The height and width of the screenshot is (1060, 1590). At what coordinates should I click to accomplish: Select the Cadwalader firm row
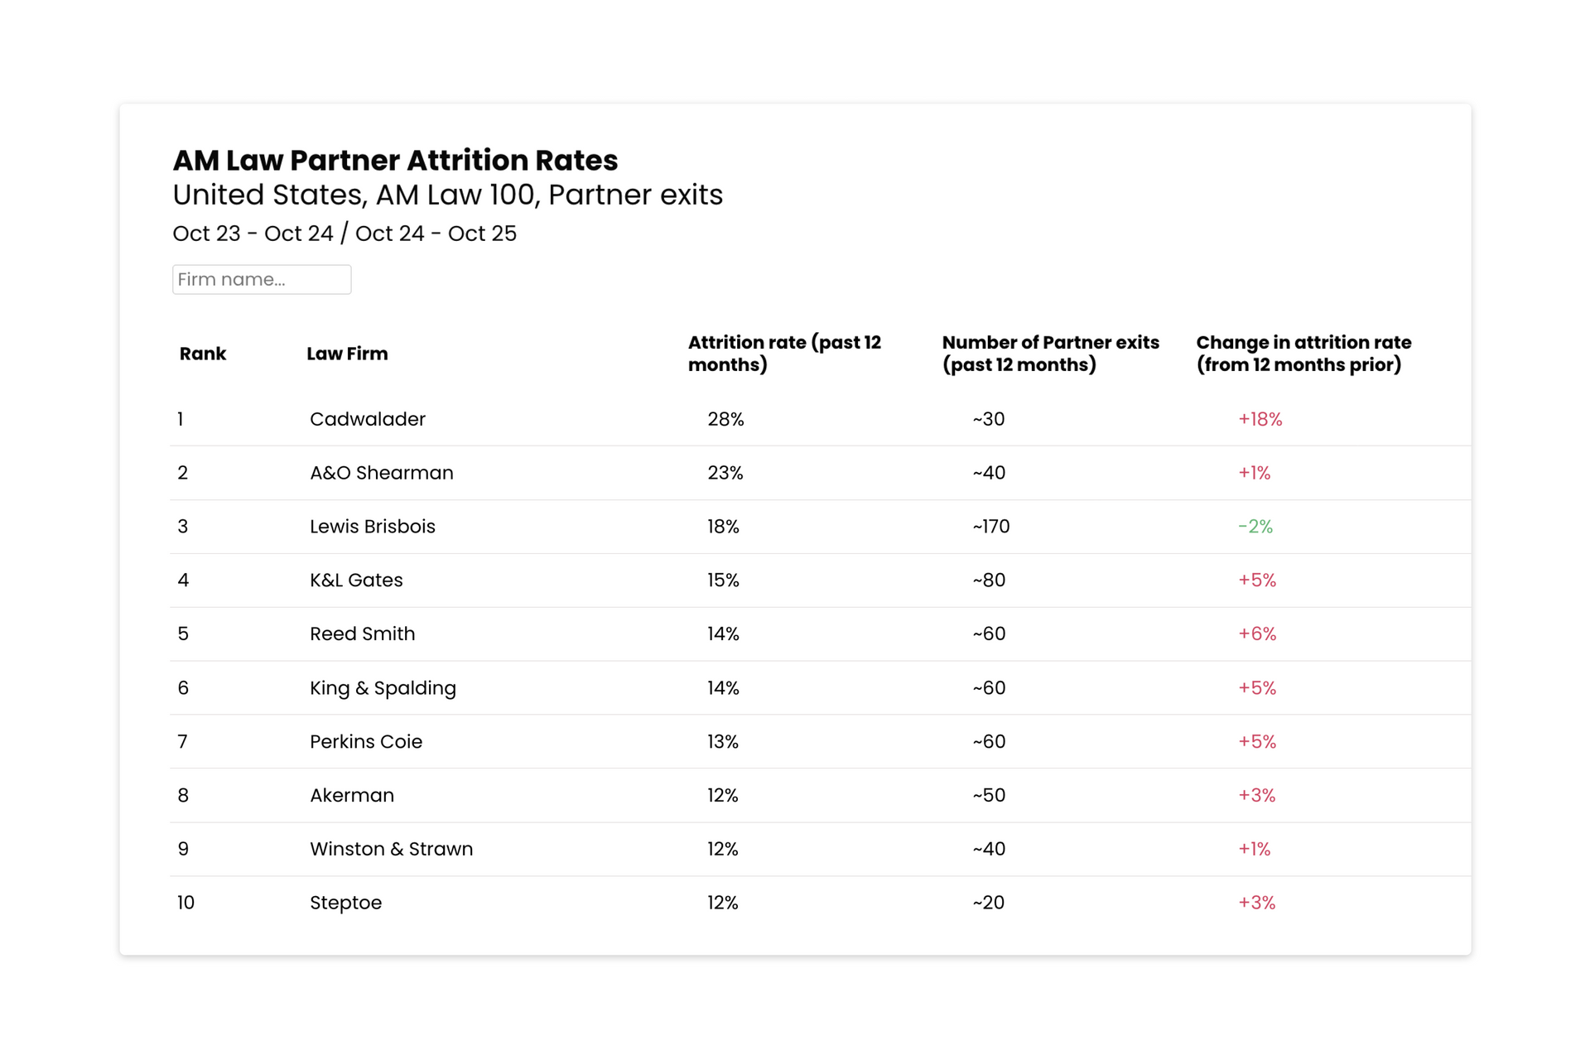click(x=367, y=419)
